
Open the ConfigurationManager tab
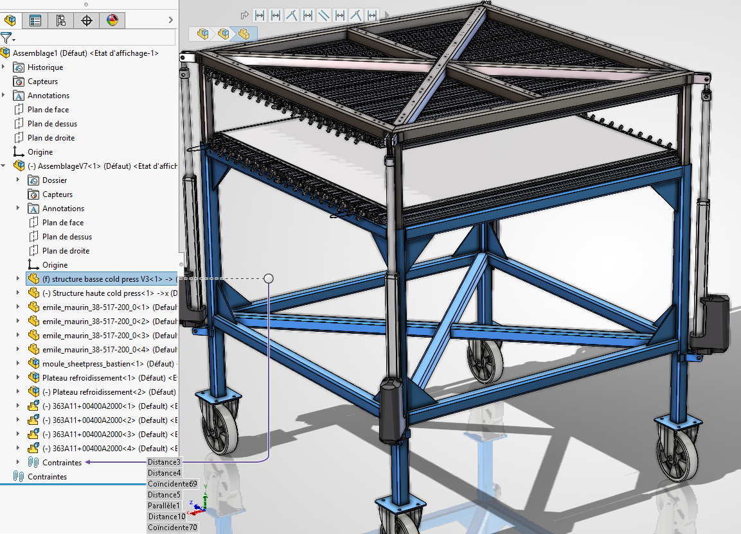(61, 21)
